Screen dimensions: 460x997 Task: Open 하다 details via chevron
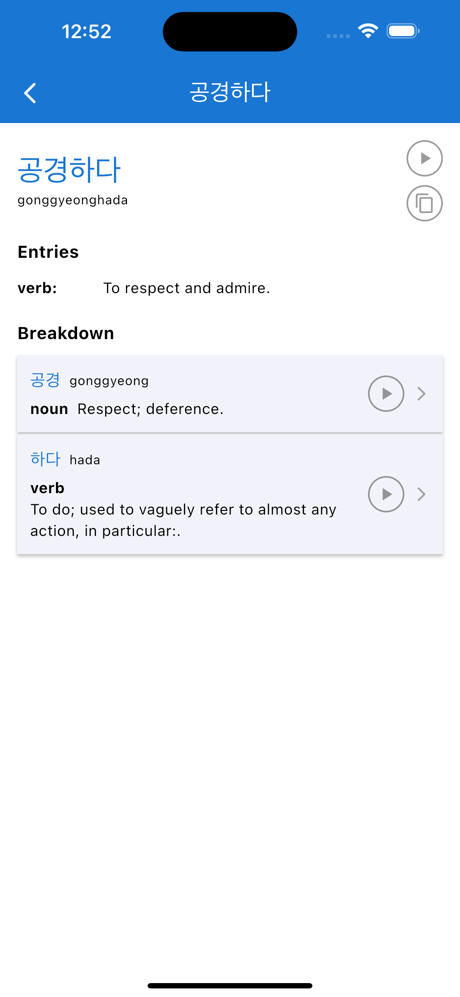point(421,494)
